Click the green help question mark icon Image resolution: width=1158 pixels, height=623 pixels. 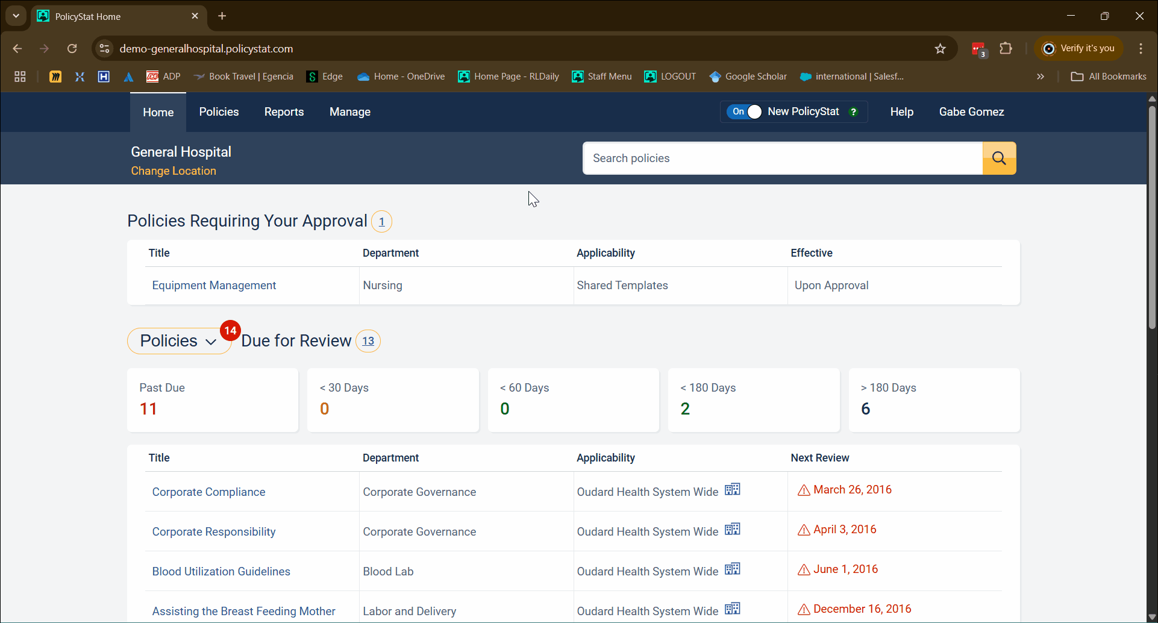853,112
